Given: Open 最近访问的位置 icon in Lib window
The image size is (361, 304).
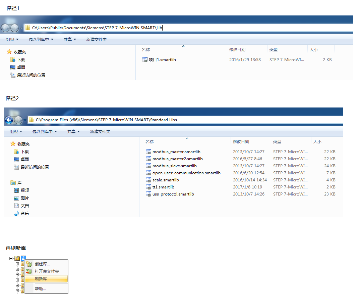Looking at the screenshot, I should click(x=13, y=75).
